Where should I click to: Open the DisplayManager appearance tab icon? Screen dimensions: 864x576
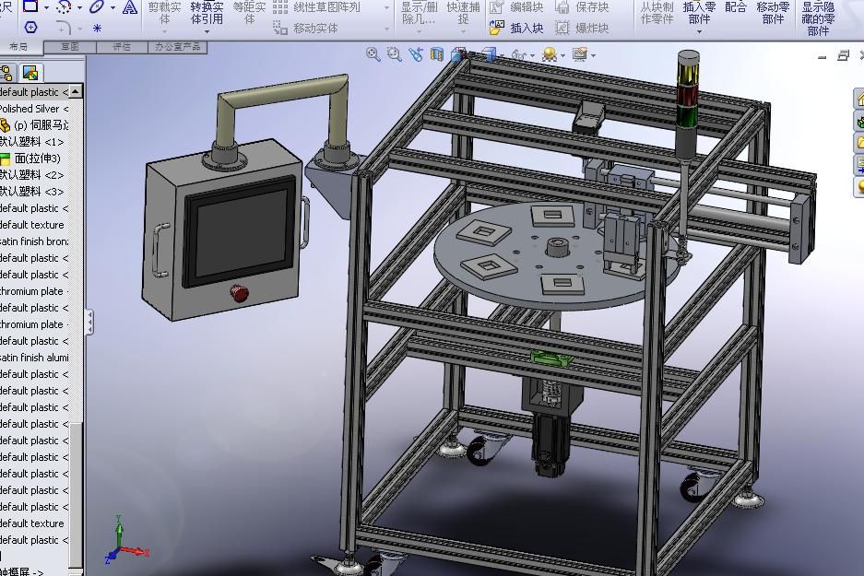point(30,73)
